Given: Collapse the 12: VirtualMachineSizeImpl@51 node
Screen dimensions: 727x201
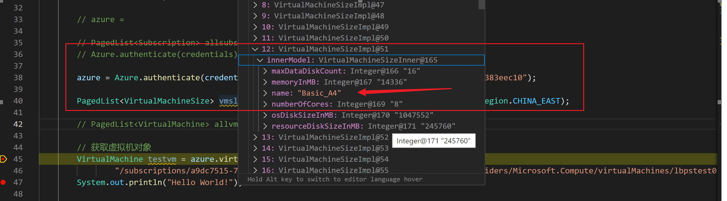Looking at the screenshot, I should (x=255, y=49).
